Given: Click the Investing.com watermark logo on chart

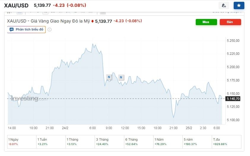Looking at the screenshot, I should point(29,99).
